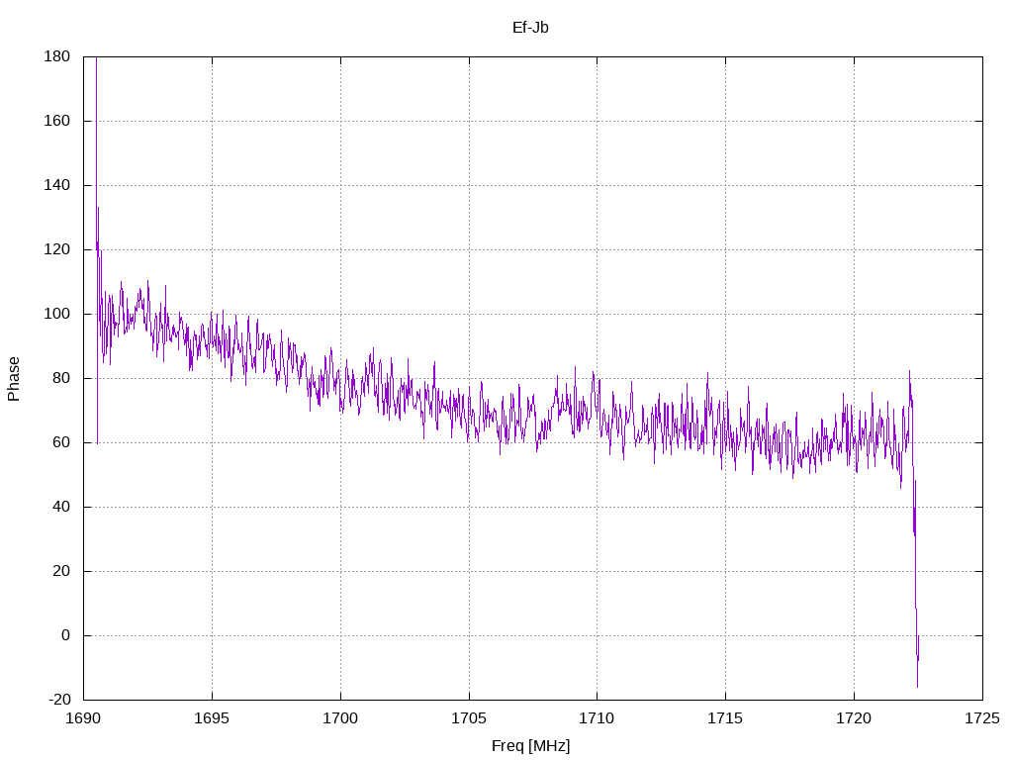
Task: Click the y-axis tick label '60'
Action: (x=61, y=442)
